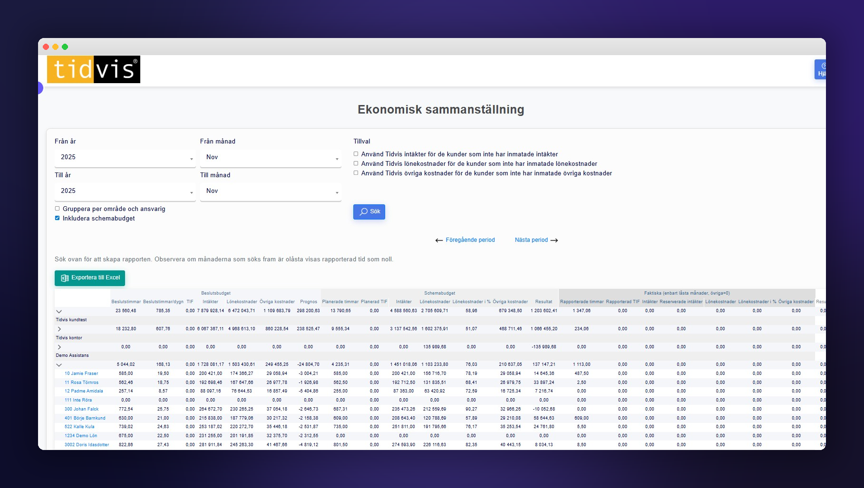Click the Beslutsbudget group header
The image size is (864, 488).
pos(216,293)
